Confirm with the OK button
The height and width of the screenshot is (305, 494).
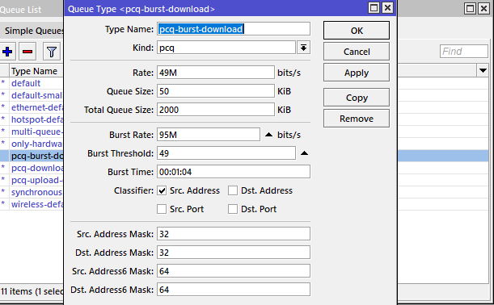tap(357, 31)
